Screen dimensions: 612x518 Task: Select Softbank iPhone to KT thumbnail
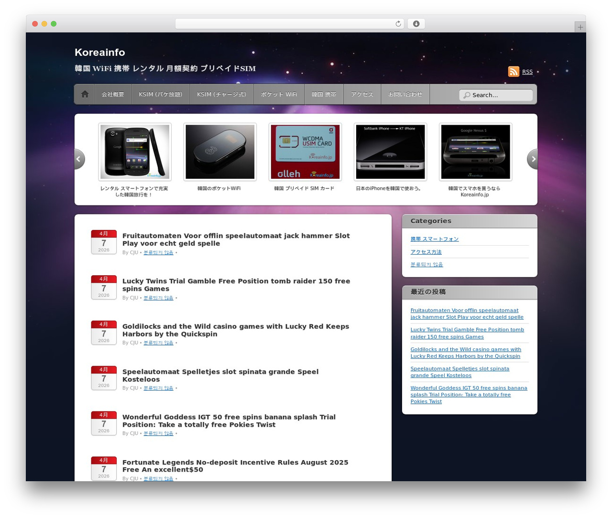(390, 152)
